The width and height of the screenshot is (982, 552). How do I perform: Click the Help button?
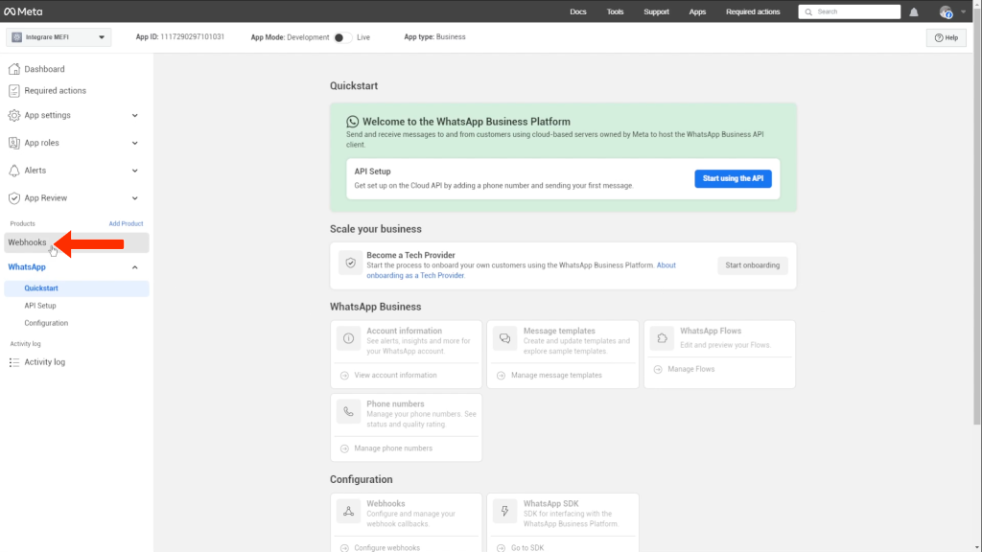click(x=946, y=37)
